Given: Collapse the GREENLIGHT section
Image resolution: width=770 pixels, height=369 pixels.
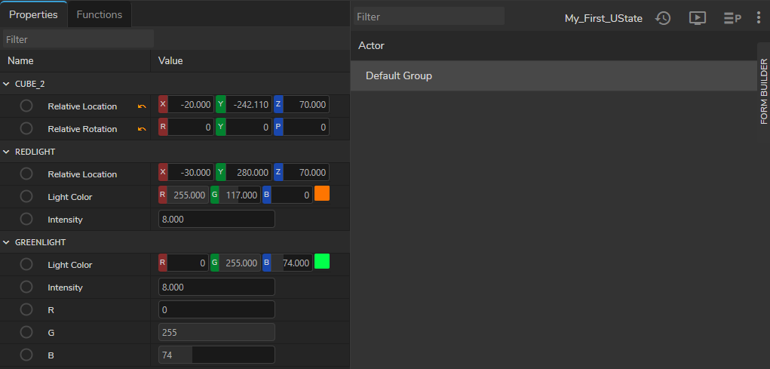Looking at the screenshot, I should click(x=7, y=242).
